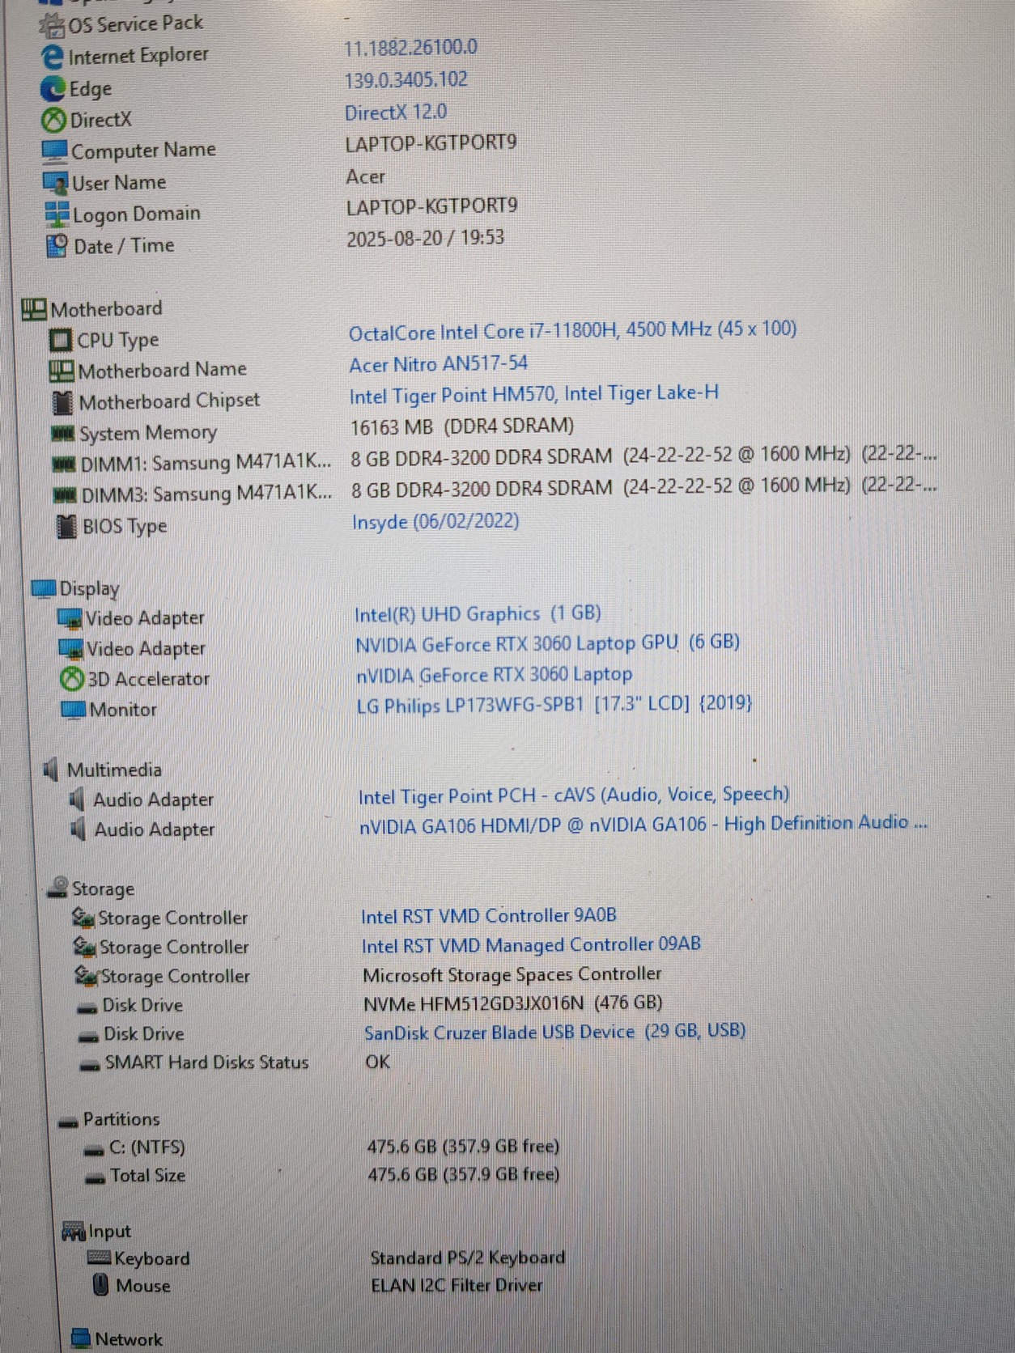Select the SMART status value OK
The height and width of the screenshot is (1353, 1015).
point(377,1062)
